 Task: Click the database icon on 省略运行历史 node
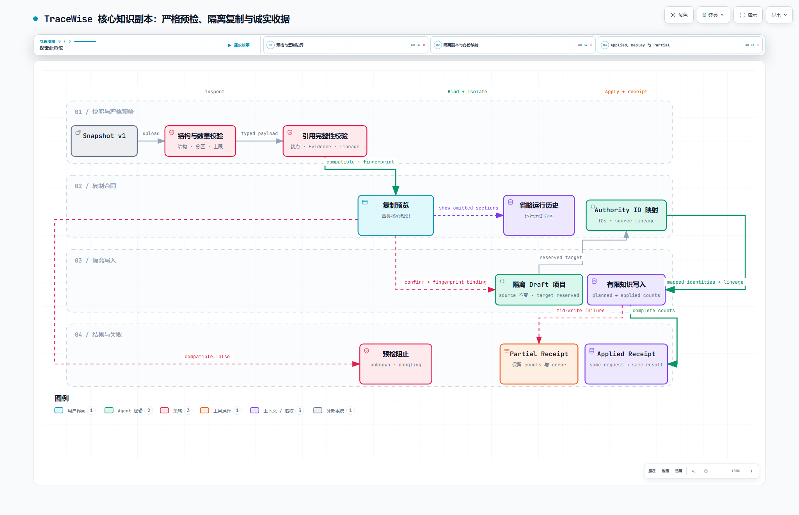(x=510, y=202)
